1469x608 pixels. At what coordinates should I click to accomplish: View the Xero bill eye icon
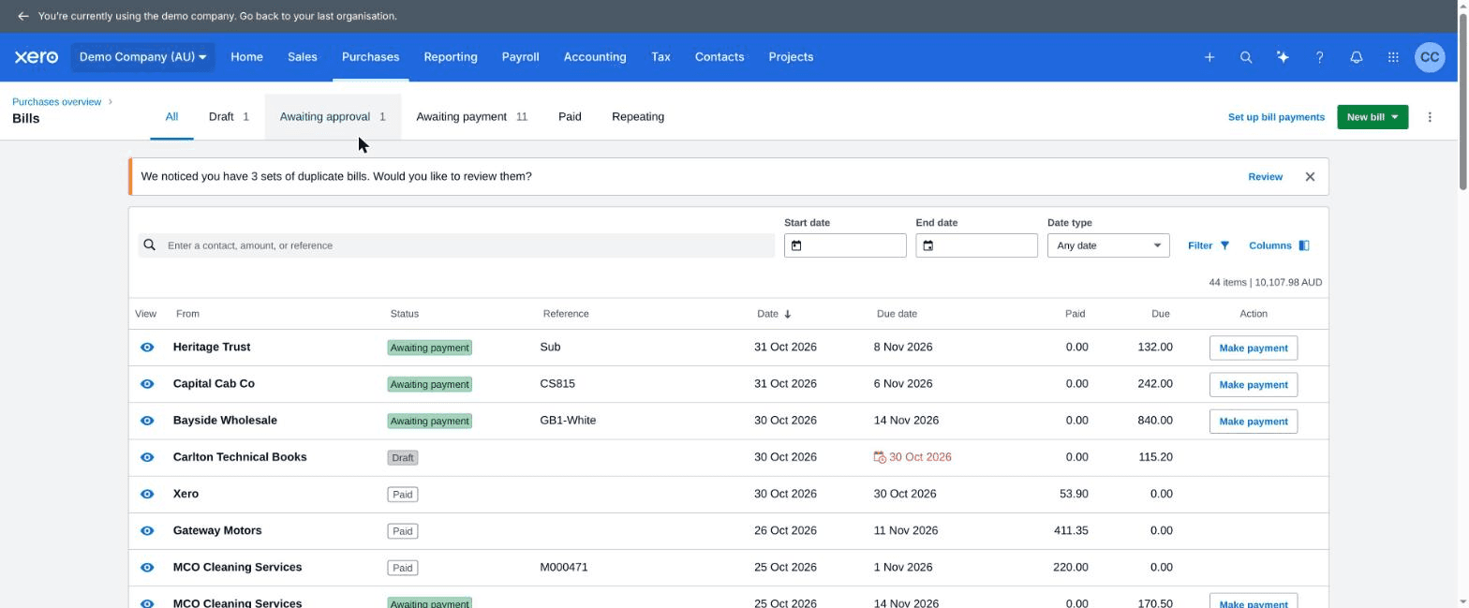click(x=147, y=494)
